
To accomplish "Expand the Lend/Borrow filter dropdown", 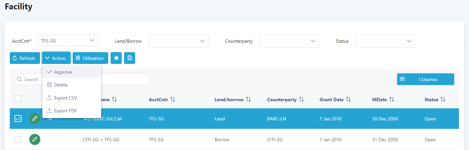I will coord(178,41).
